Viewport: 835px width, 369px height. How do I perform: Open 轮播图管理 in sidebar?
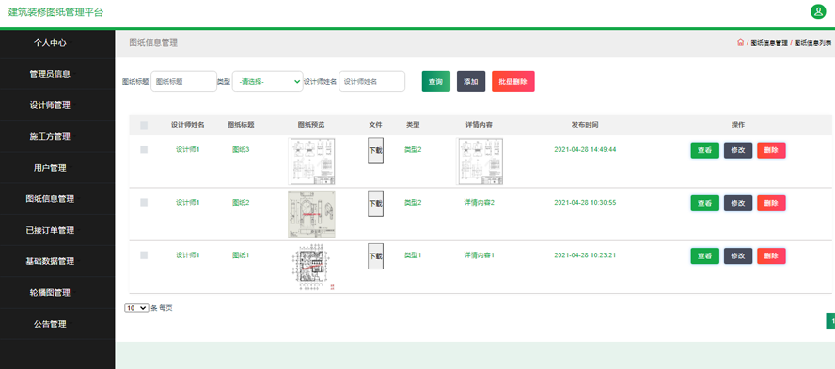[x=50, y=292]
